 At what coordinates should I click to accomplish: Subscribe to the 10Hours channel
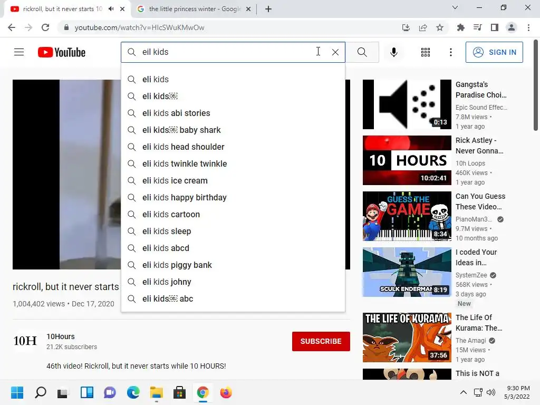point(321,341)
